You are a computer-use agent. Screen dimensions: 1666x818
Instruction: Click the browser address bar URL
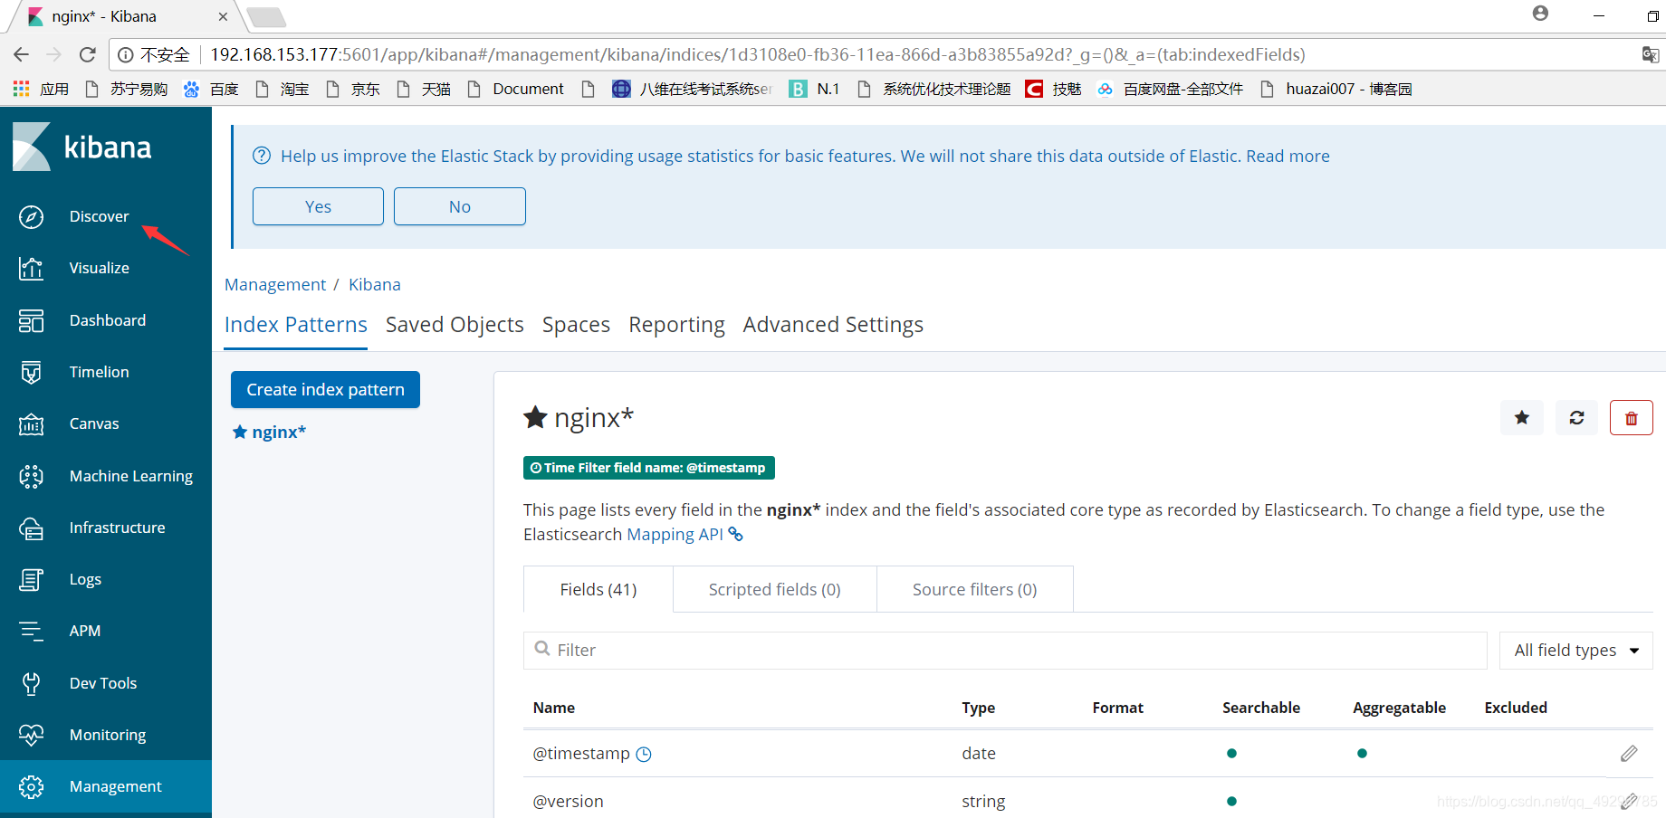[757, 54]
